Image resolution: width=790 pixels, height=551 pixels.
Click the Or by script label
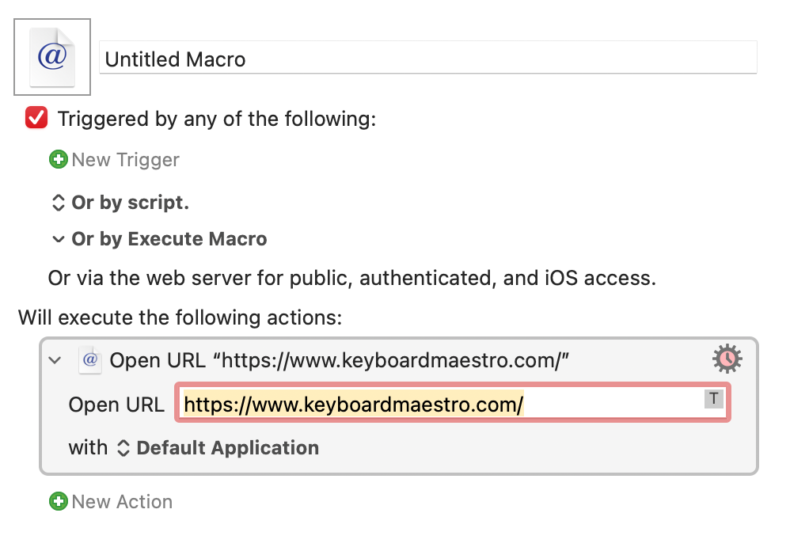tap(131, 203)
